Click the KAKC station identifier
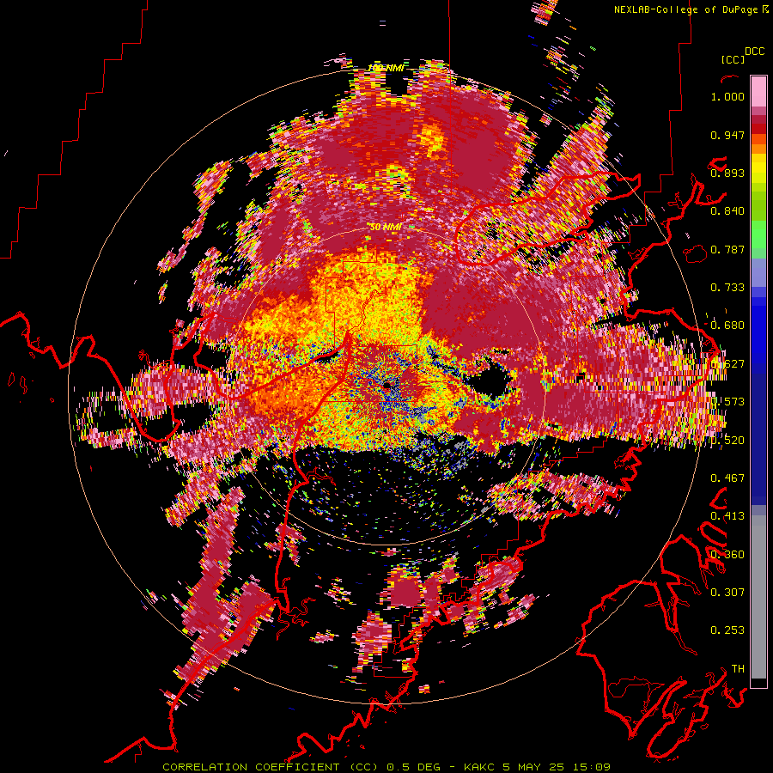Image resolution: width=773 pixels, height=773 pixels. point(478,767)
